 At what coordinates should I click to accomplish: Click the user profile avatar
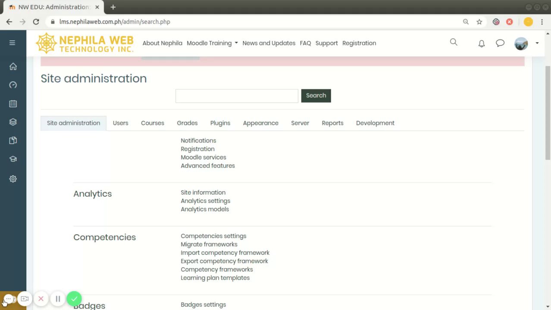[521, 43]
